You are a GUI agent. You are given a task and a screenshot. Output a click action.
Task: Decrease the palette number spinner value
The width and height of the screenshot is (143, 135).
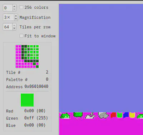pos(14,9)
